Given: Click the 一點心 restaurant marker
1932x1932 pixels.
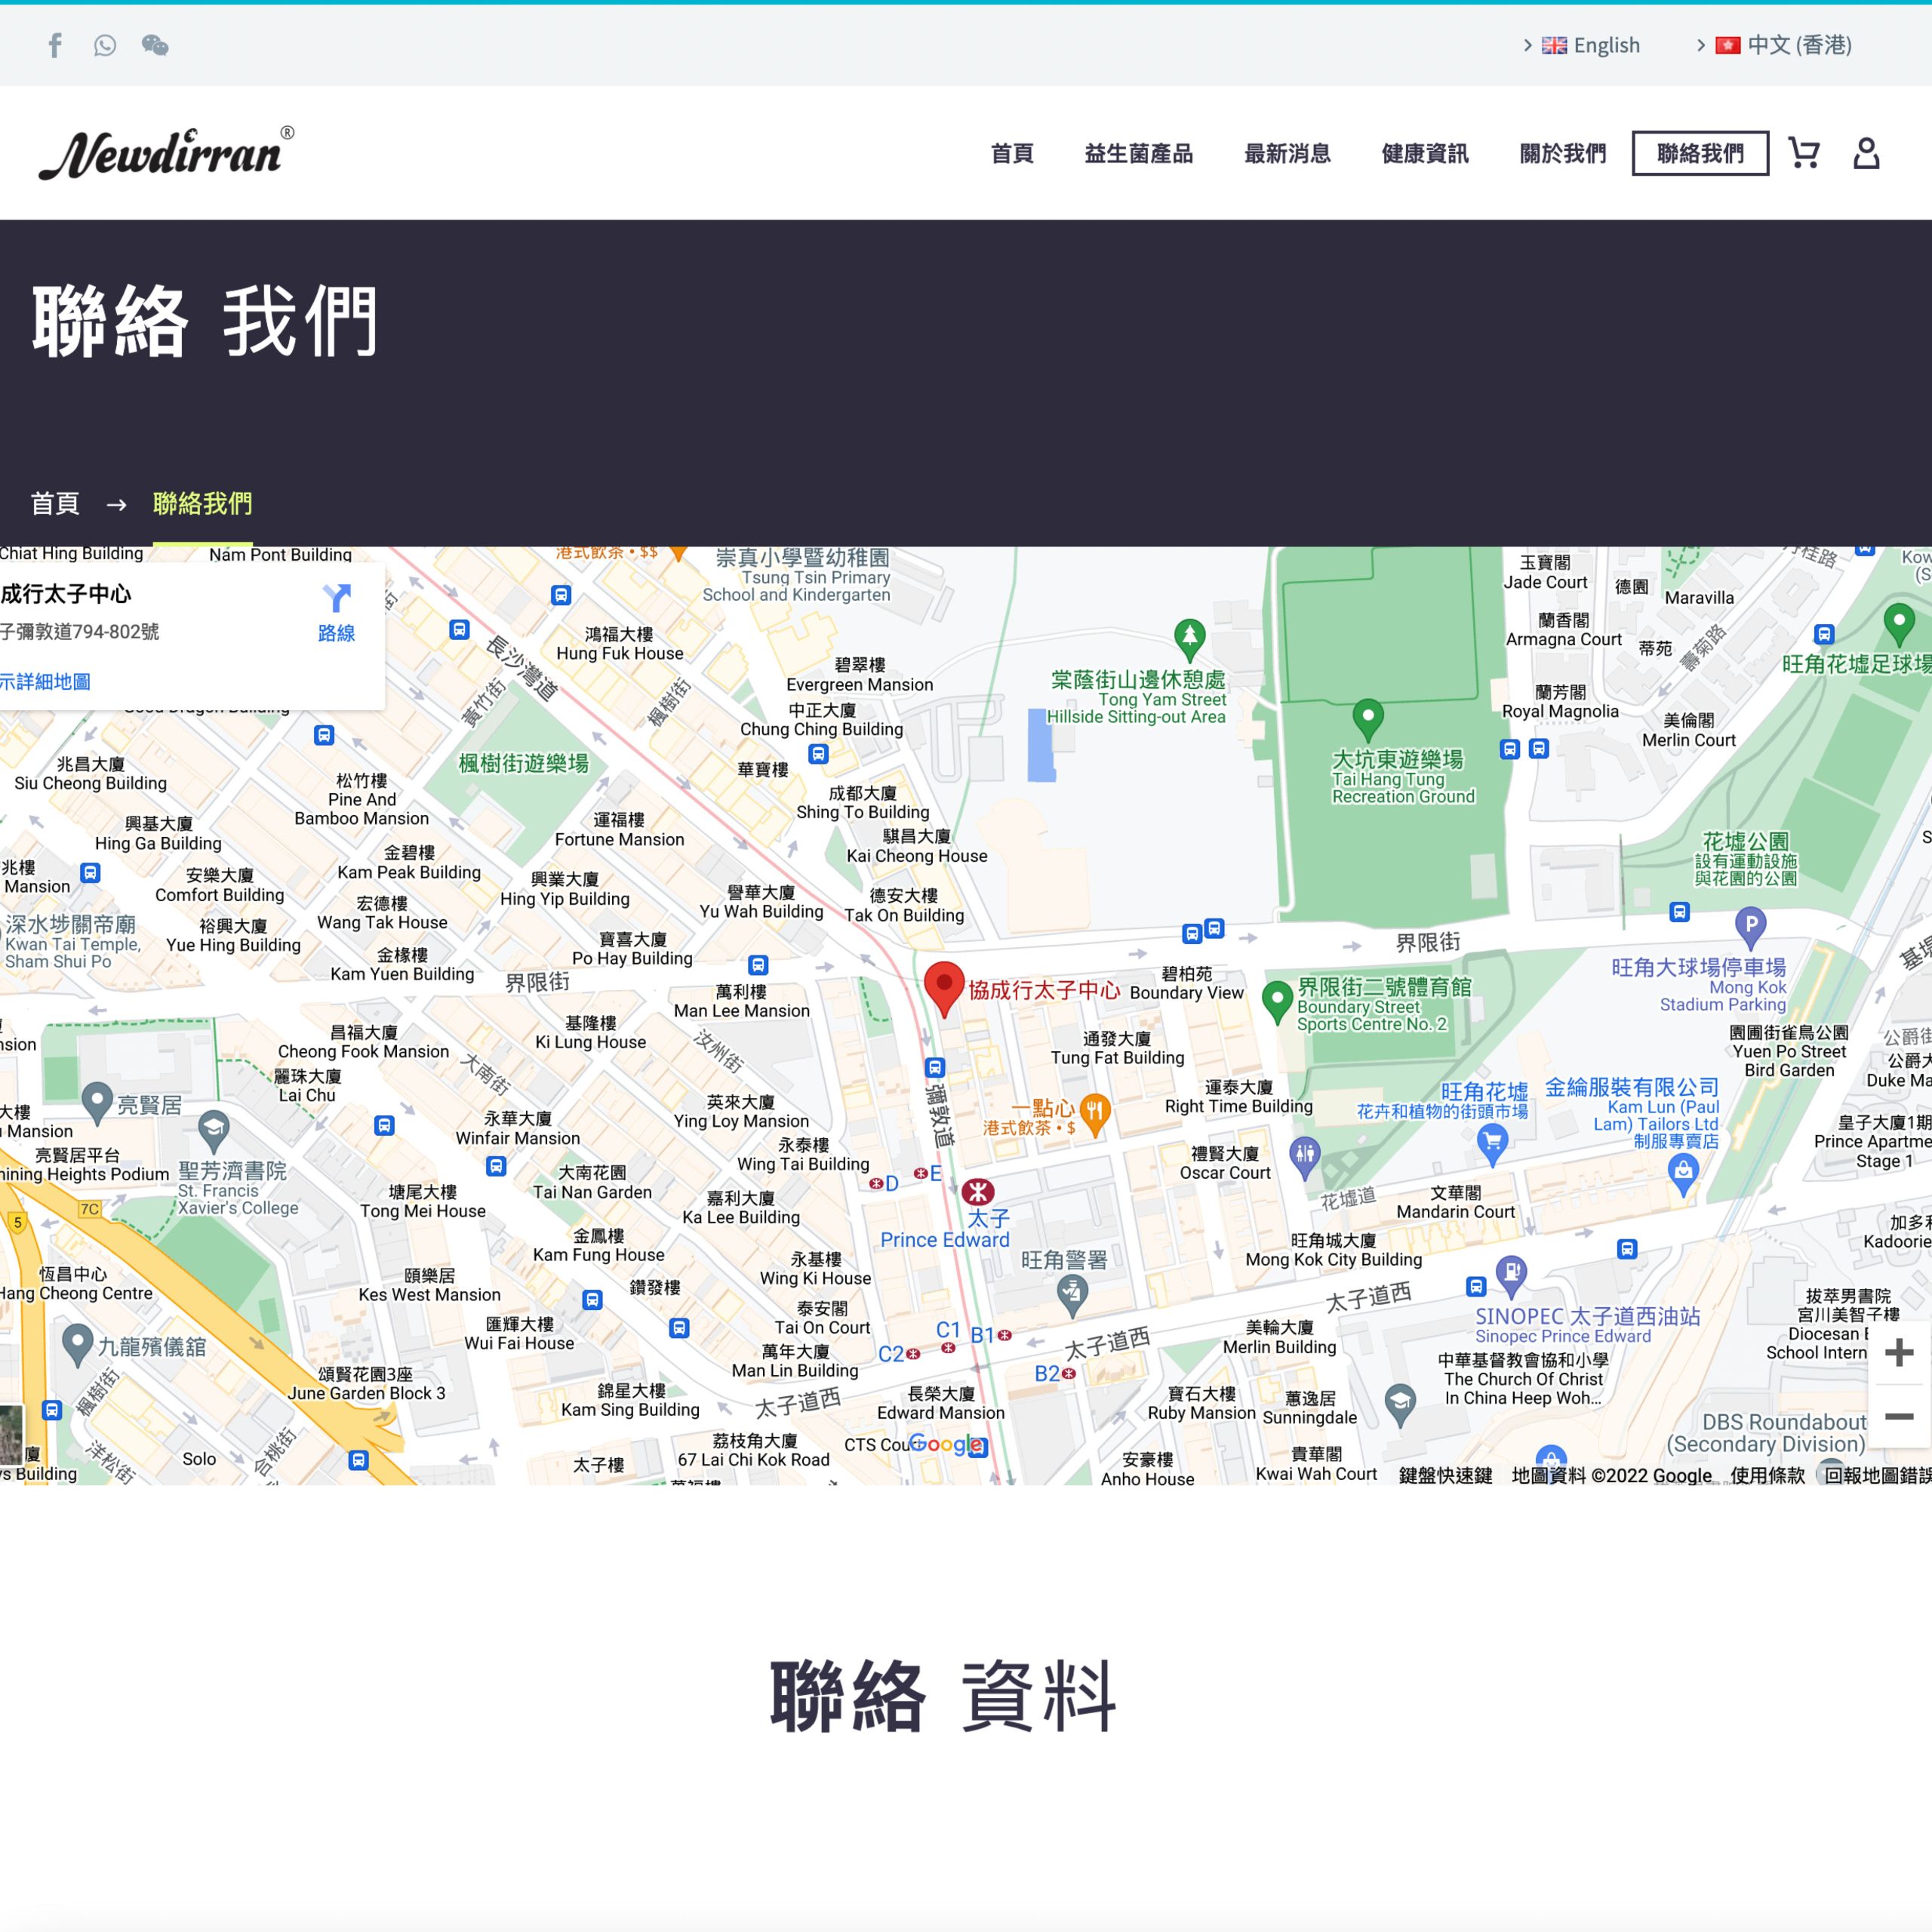Looking at the screenshot, I should click(x=1095, y=1115).
